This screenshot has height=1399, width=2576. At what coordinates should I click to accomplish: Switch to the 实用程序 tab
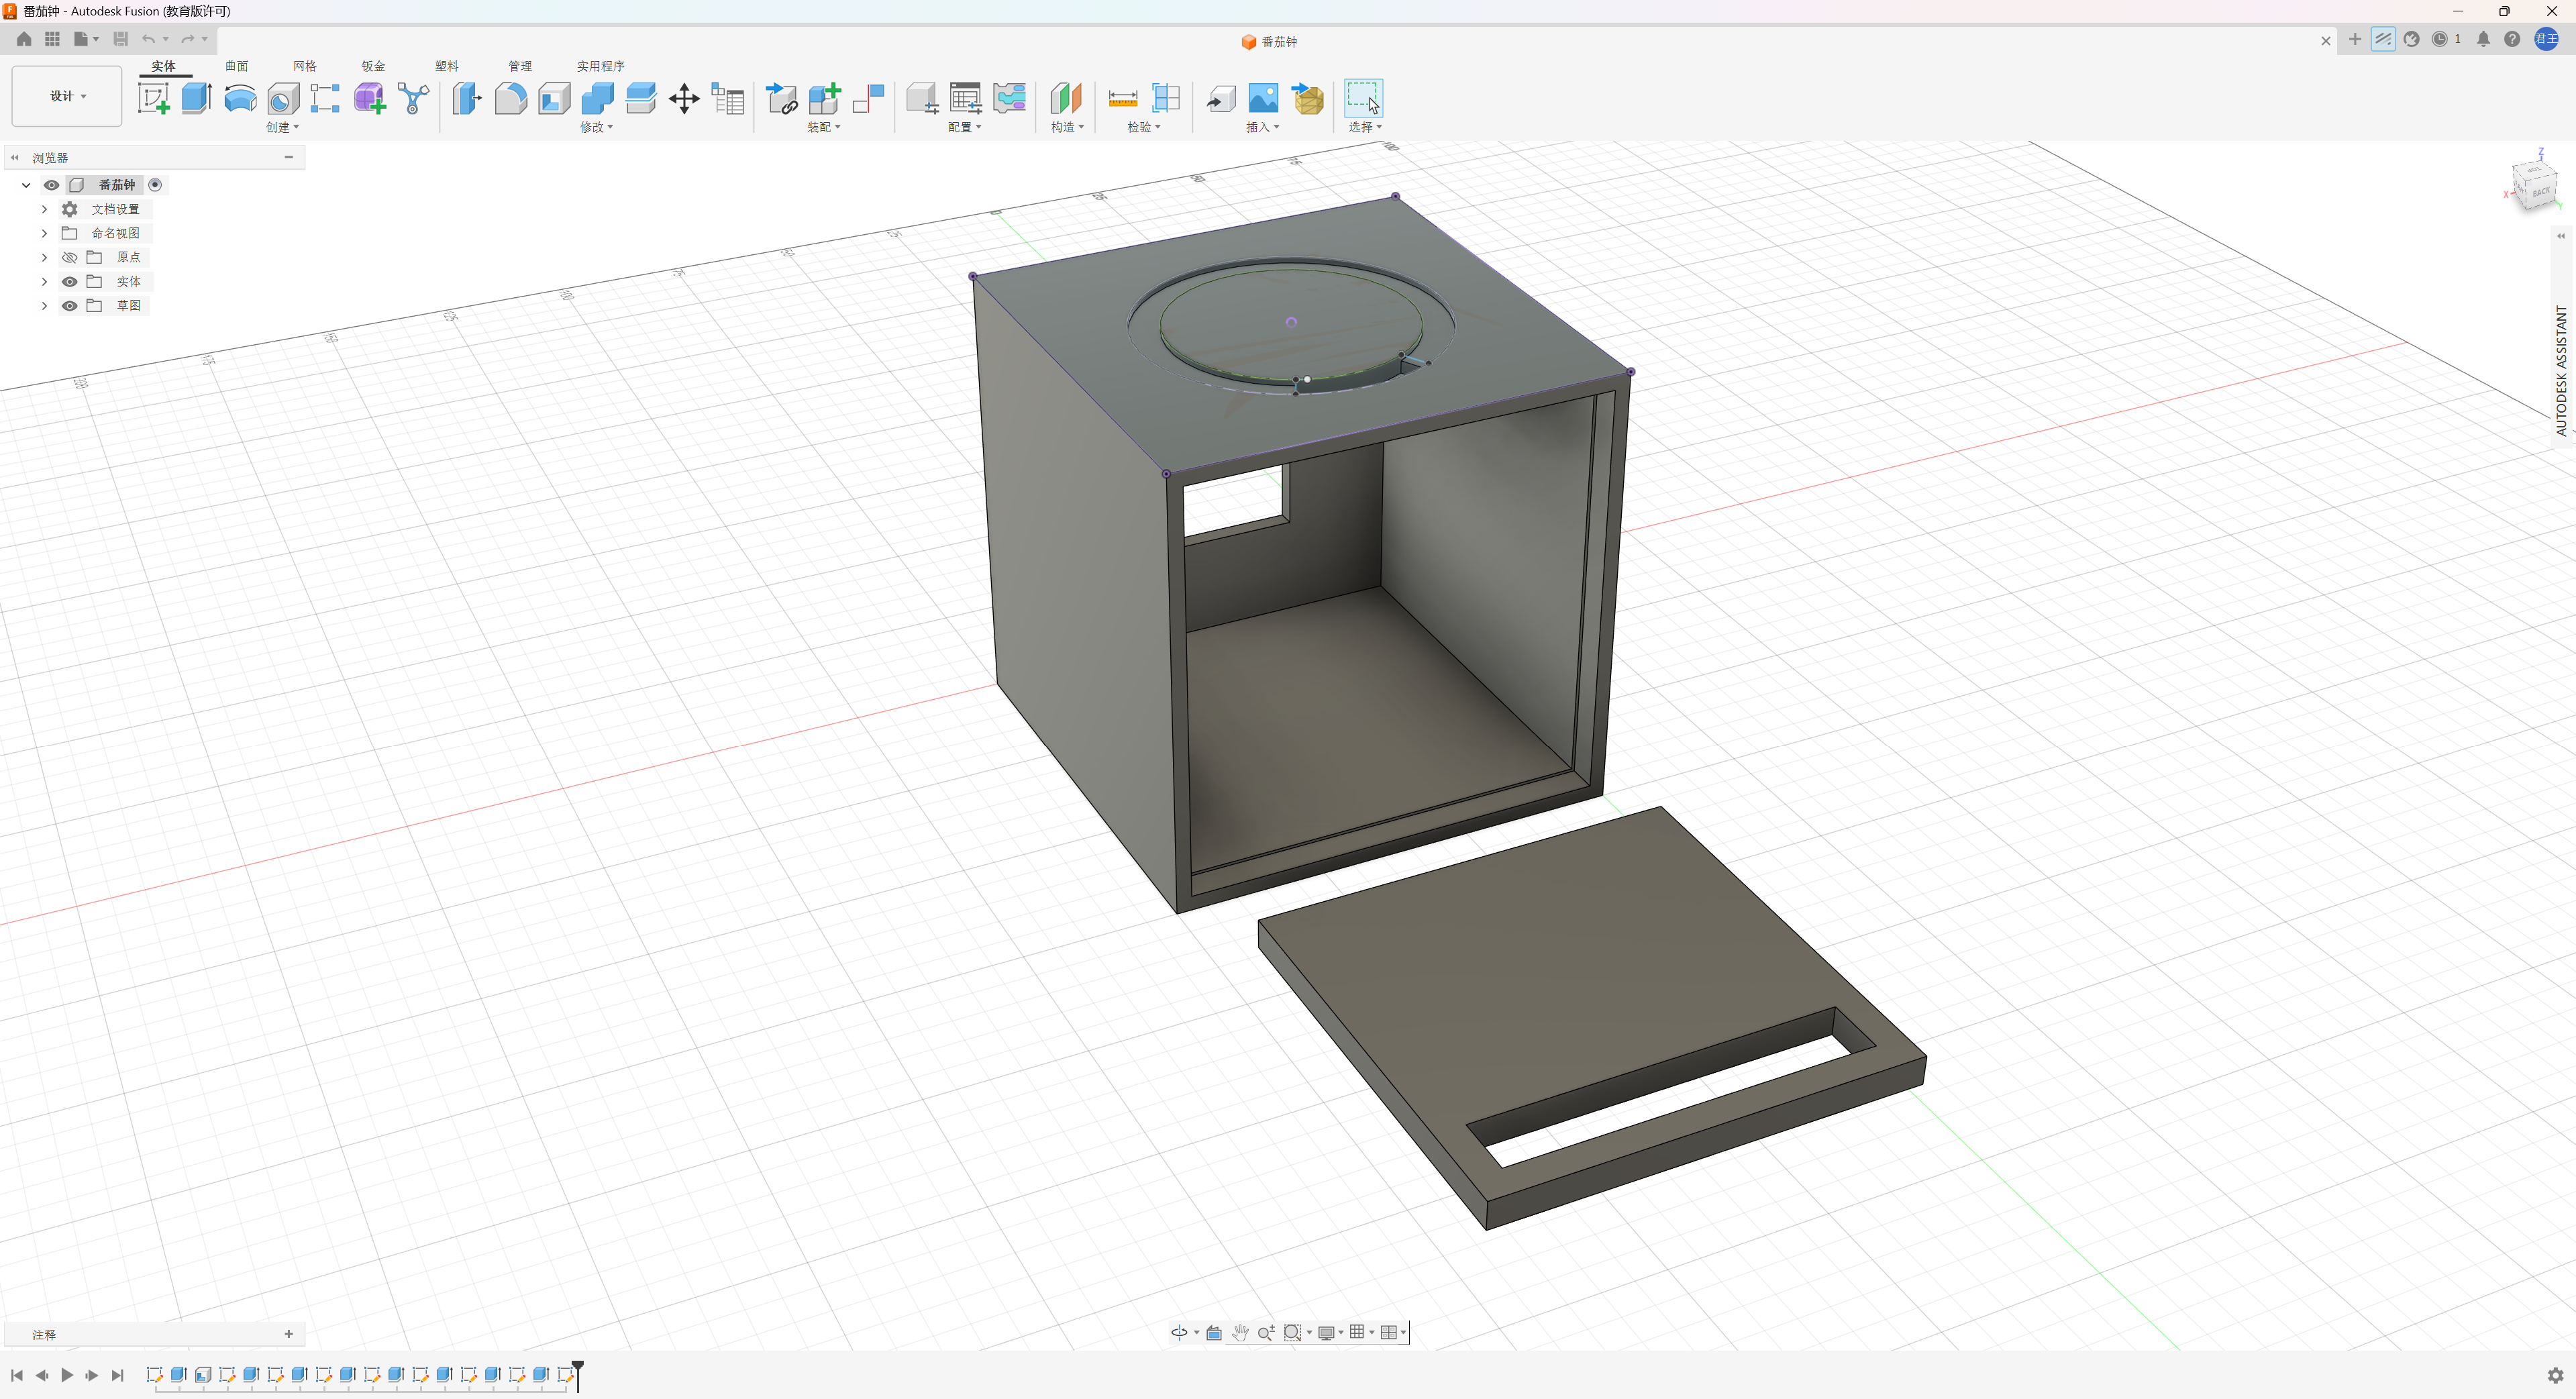(x=600, y=66)
